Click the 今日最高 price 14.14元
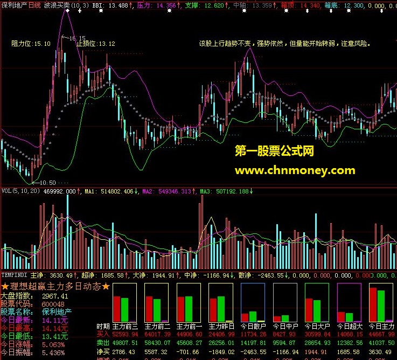397x360 pixels. click(55, 328)
